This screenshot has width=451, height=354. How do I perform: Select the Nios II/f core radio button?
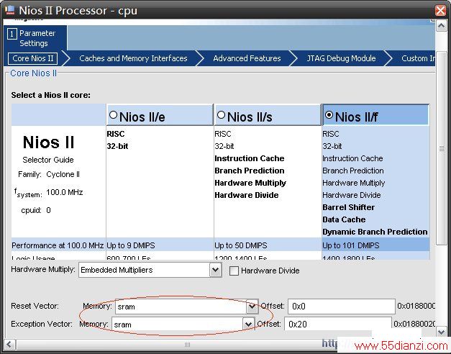(329, 115)
